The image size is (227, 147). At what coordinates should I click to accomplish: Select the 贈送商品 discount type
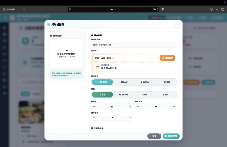(144, 82)
